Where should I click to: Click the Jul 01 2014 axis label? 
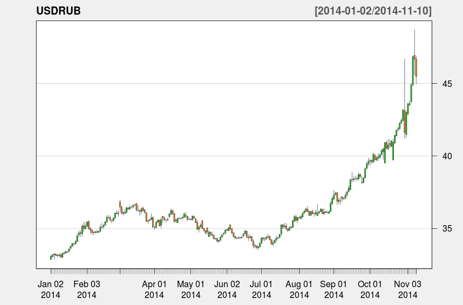click(x=261, y=289)
